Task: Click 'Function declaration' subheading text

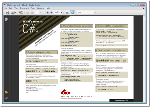Action: coord(67,49)
